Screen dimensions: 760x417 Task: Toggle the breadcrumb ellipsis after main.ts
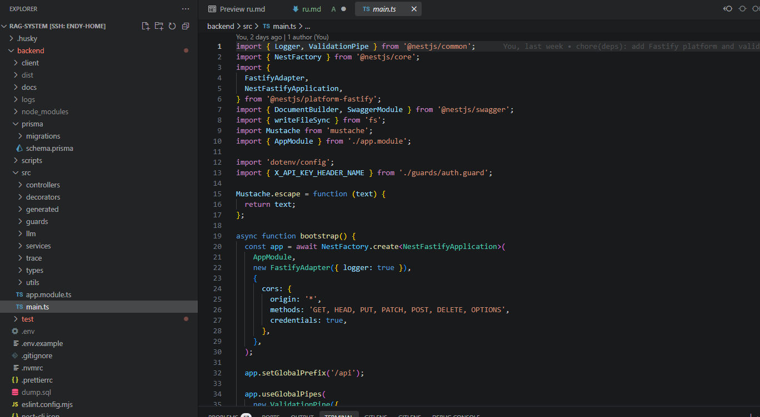307,26
